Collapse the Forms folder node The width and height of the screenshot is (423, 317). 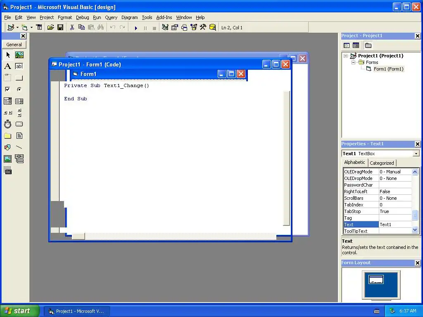353,62
